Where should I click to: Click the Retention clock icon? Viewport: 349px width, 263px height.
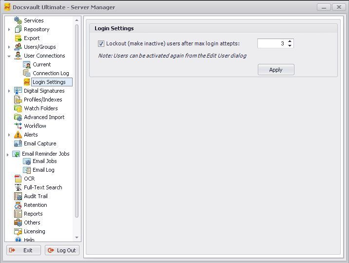[x=18, y=205]
